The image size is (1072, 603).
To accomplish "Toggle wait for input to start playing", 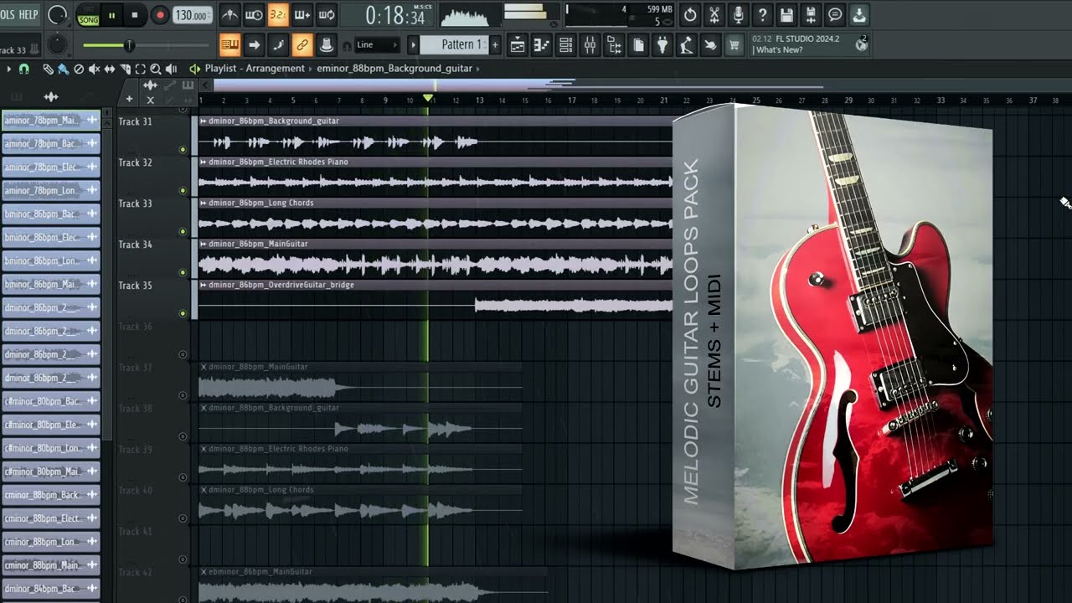I will click(x=254, y=15).
